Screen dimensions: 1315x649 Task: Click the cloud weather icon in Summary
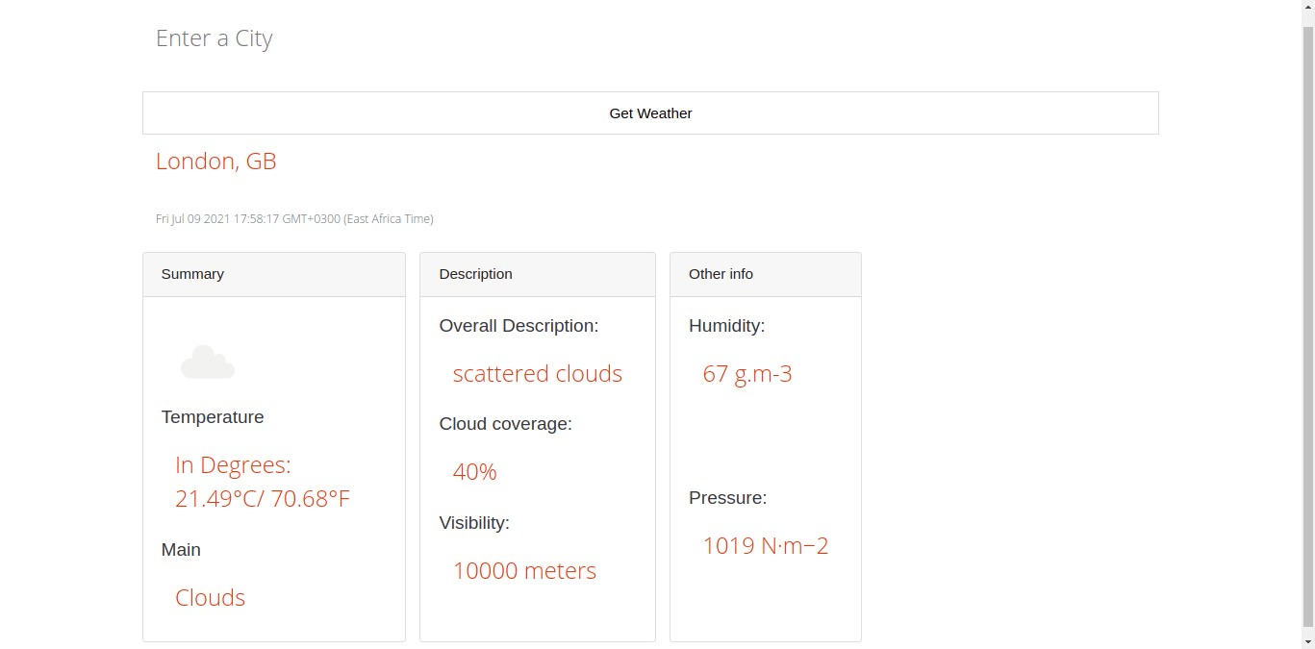click(208, 361)
